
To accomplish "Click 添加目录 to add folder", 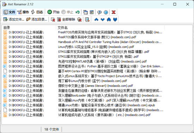I will [37, 19].
